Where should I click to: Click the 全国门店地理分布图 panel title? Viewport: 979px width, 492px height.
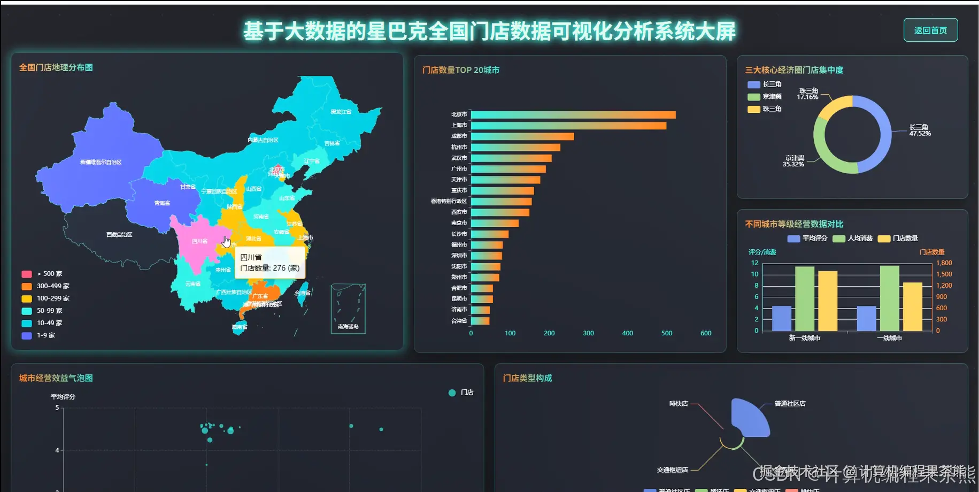pyautogui.click(x=56, y=67)
